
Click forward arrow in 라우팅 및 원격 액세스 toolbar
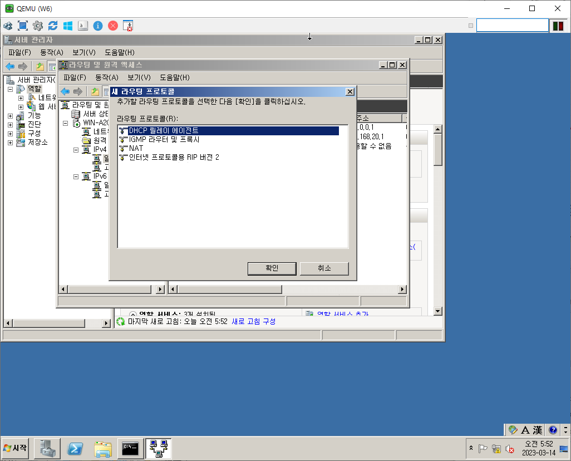[77, 91]
